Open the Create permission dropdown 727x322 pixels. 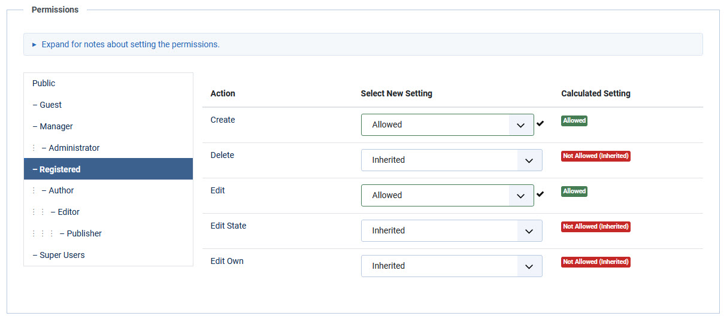point(447,125)
